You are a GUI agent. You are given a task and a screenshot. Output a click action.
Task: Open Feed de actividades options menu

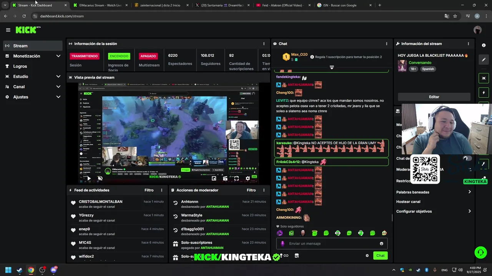pyautogui.click(x=161, y=190)
